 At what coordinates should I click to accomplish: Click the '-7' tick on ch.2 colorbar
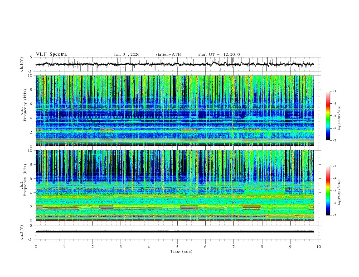click(334, 215)
